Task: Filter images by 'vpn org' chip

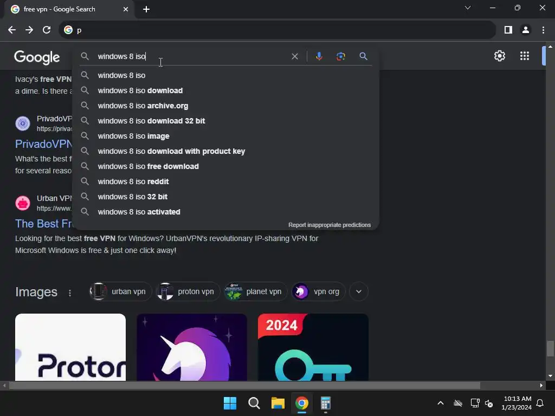Action: pyautogui.click(x=318, y=291)
